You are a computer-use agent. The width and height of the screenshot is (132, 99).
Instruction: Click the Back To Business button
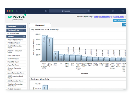(120, 21)
